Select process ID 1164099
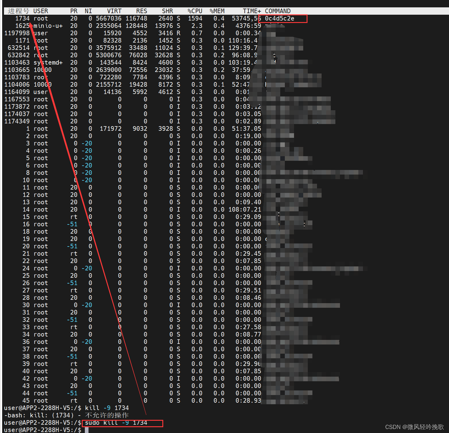This screenshot has width=449, height=433. coord(17,92)
